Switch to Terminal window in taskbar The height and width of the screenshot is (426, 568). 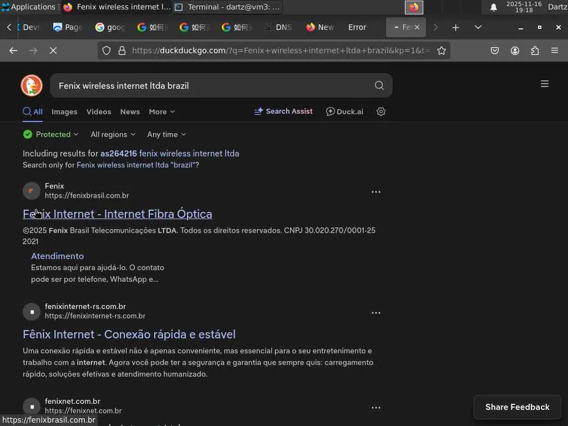pyautogui.click(x=228, y=7)
